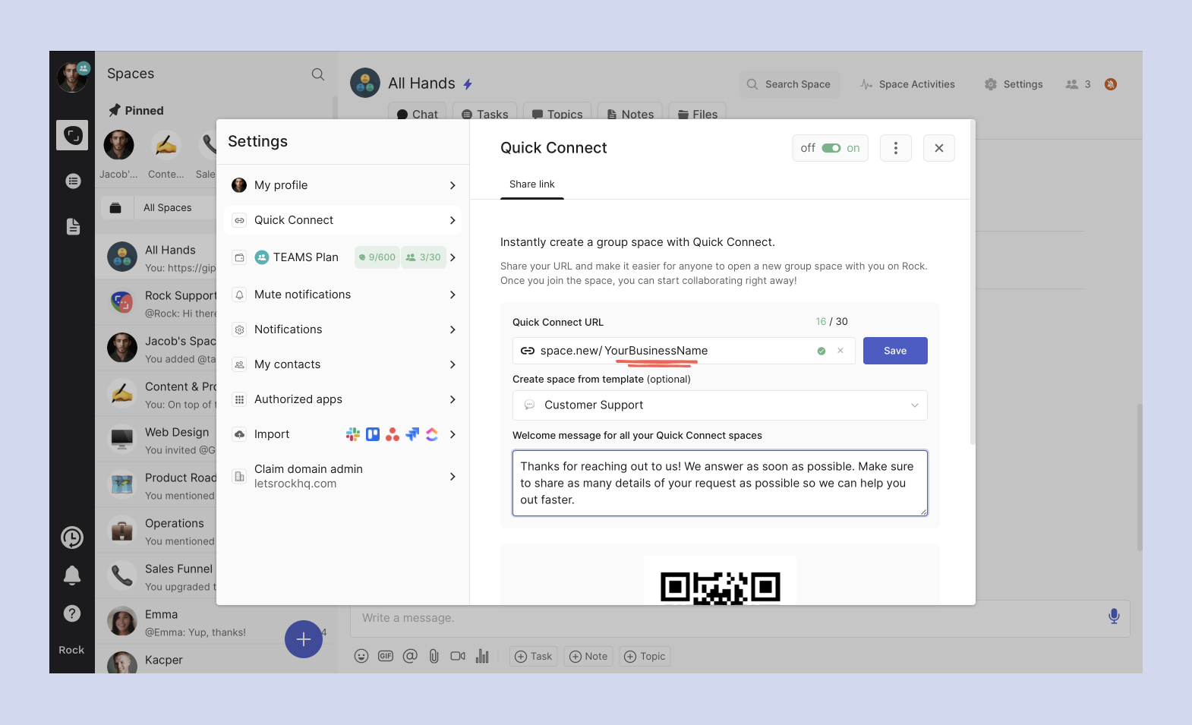Open three-dot menu in Quick Connect
Screen dimensions: 1192x725
pyautogui.click(x=896, y=148)
